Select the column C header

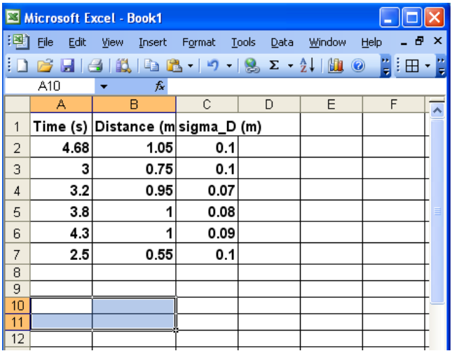coord(207,105)
